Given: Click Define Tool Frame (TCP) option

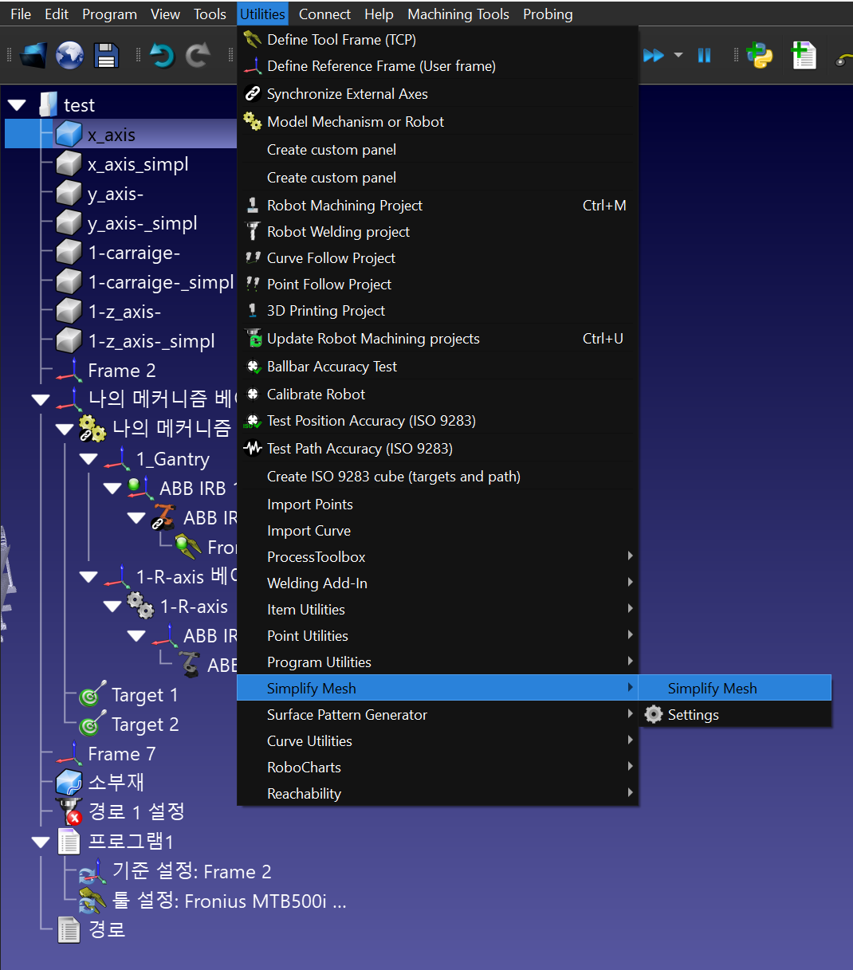Looking at the screenshot, I should tap(341, 40).
